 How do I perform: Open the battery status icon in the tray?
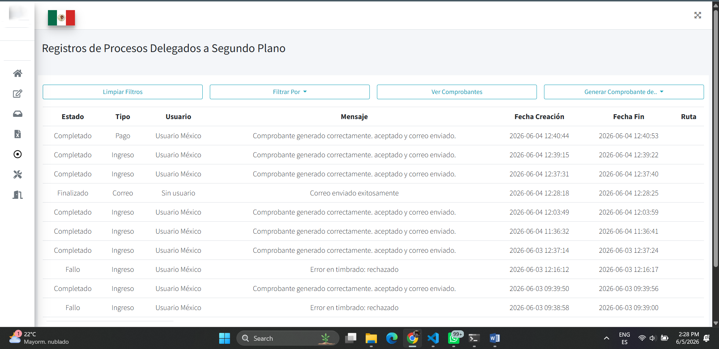pos(665,338)
